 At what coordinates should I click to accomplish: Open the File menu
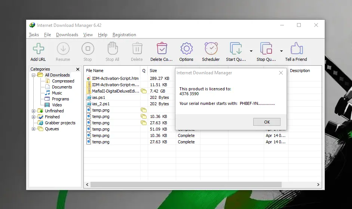click(x=48, y=35)
